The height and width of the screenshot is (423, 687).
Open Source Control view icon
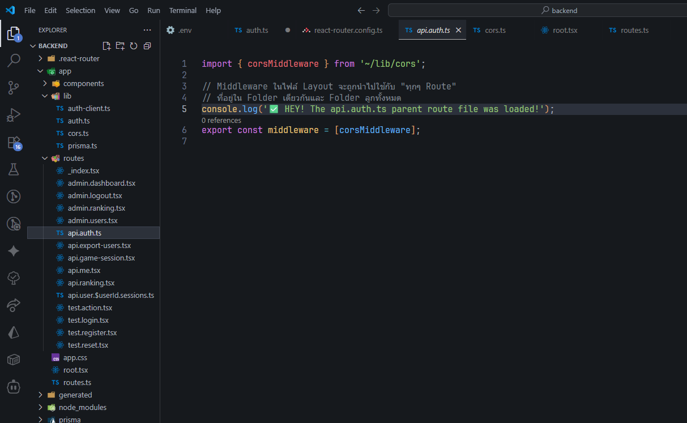(14, 87)
